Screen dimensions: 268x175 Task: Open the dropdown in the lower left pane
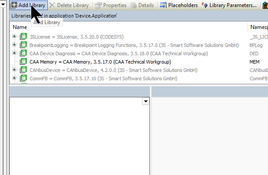(x=145, y=101)
